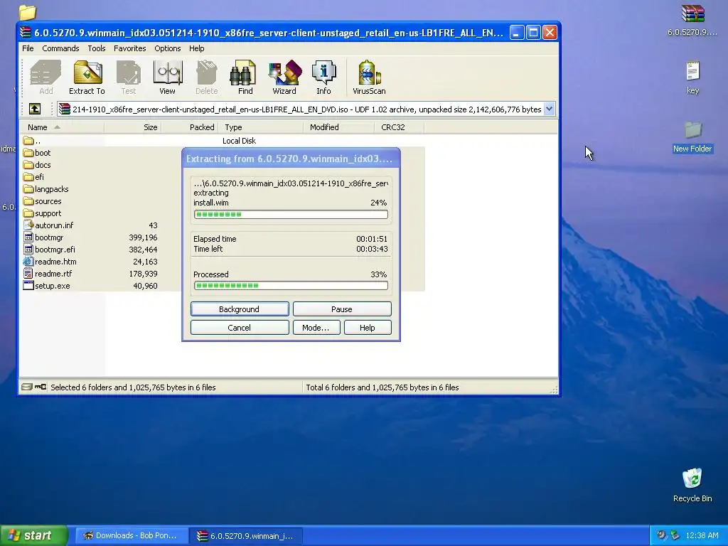Select the readme.htm file
Viewport: 728px width, 546px height.
coord(50,262)
